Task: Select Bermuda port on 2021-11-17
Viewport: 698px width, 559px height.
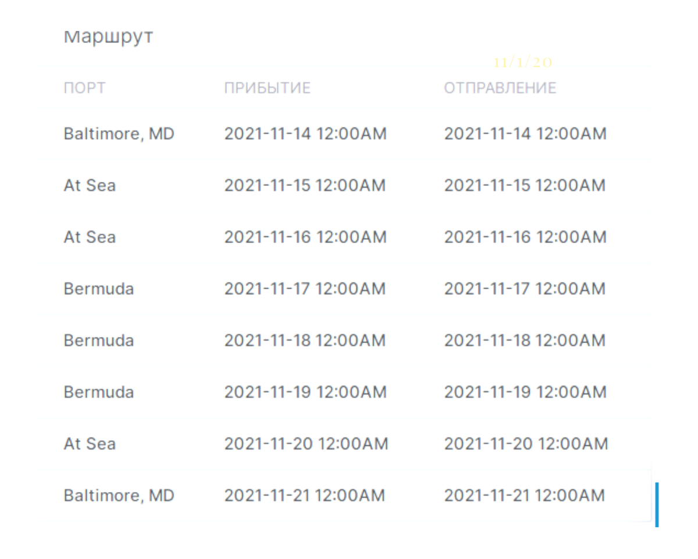Action: [98, 289]
